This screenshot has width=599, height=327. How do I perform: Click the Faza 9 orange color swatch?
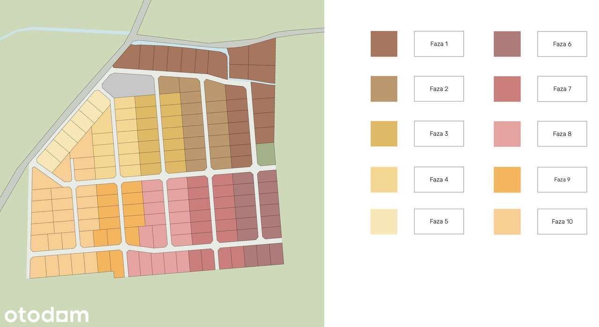[x=507, y=180]
